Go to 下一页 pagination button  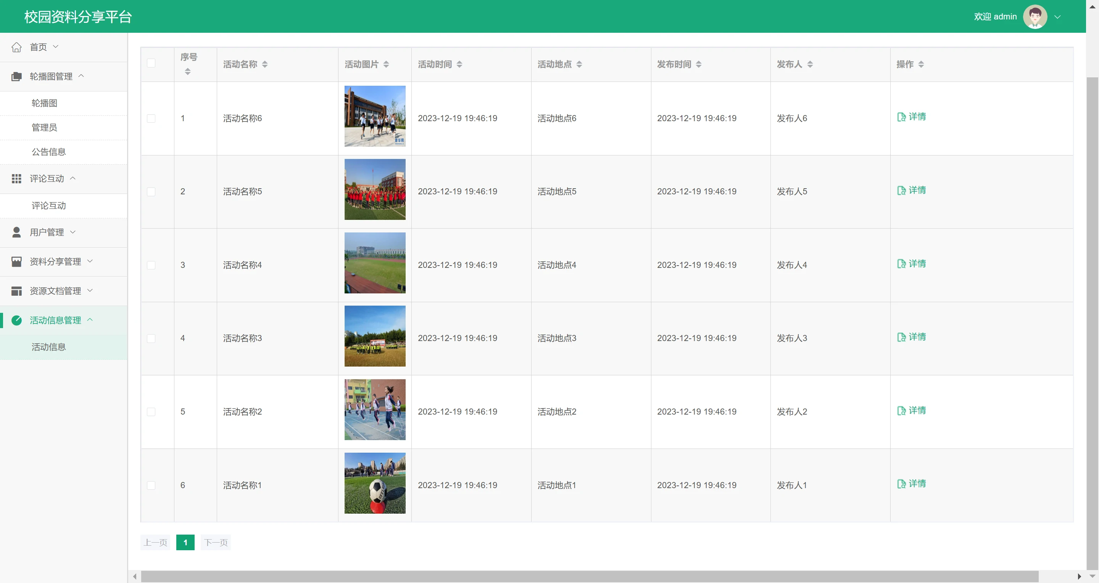point(216,543)
